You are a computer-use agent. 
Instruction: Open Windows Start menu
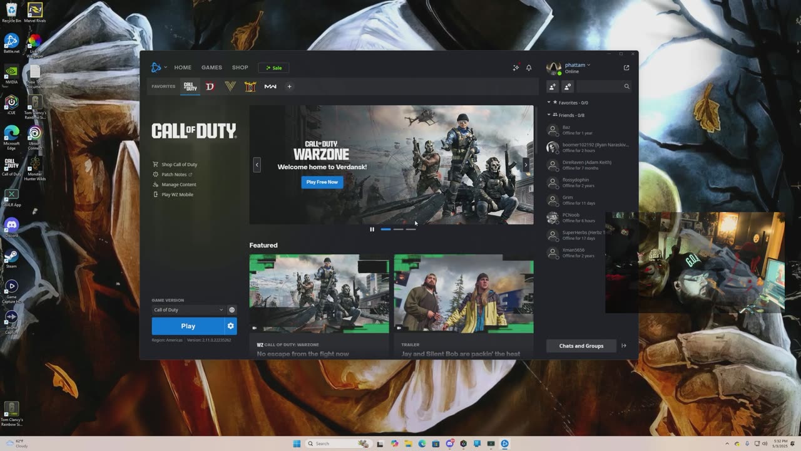(297, 443)
